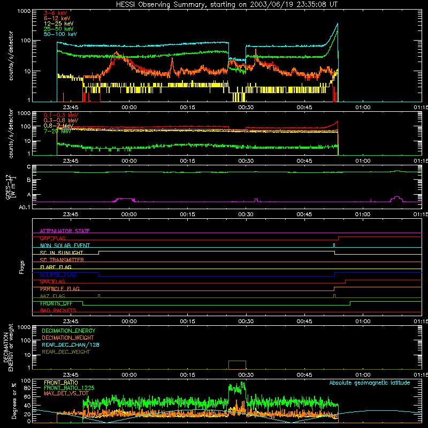Select the SC_TRANSMITTER flag label

point(62,260)
